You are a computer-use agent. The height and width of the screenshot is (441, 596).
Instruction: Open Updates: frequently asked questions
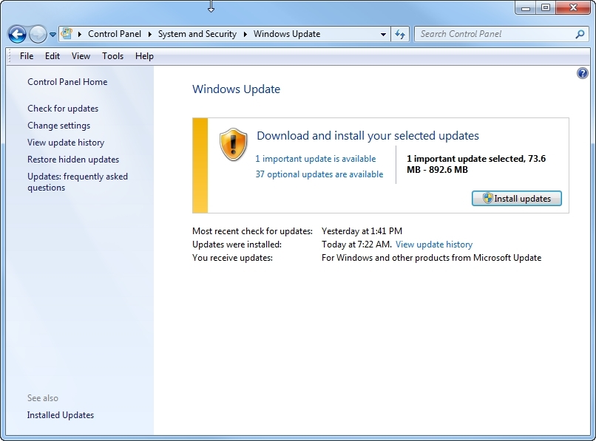[78, 182]
